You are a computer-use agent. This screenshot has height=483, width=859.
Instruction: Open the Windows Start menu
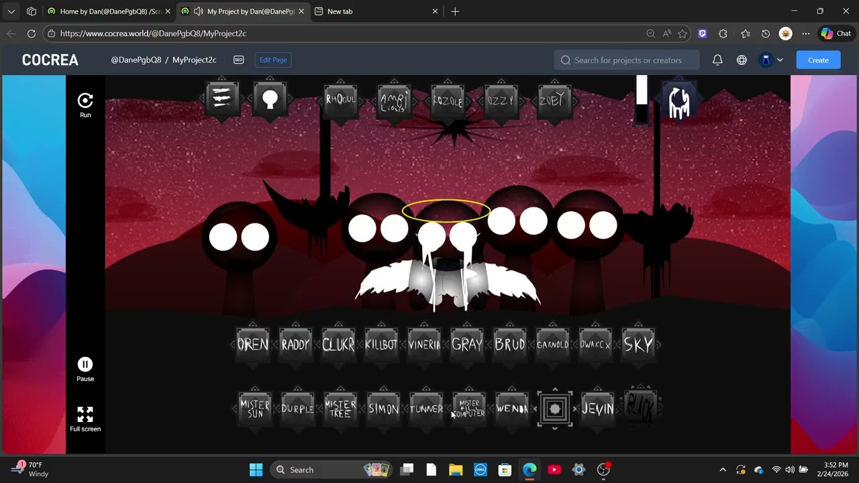(x=256, y=470)
